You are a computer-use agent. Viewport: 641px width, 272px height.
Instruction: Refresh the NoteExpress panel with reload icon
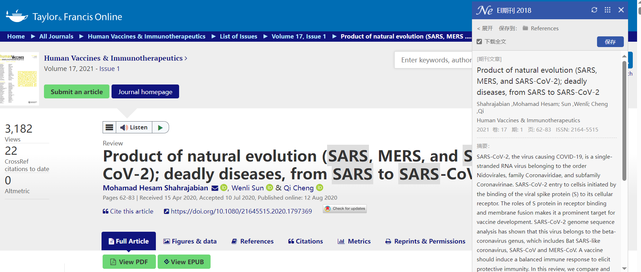click(594, 10)
